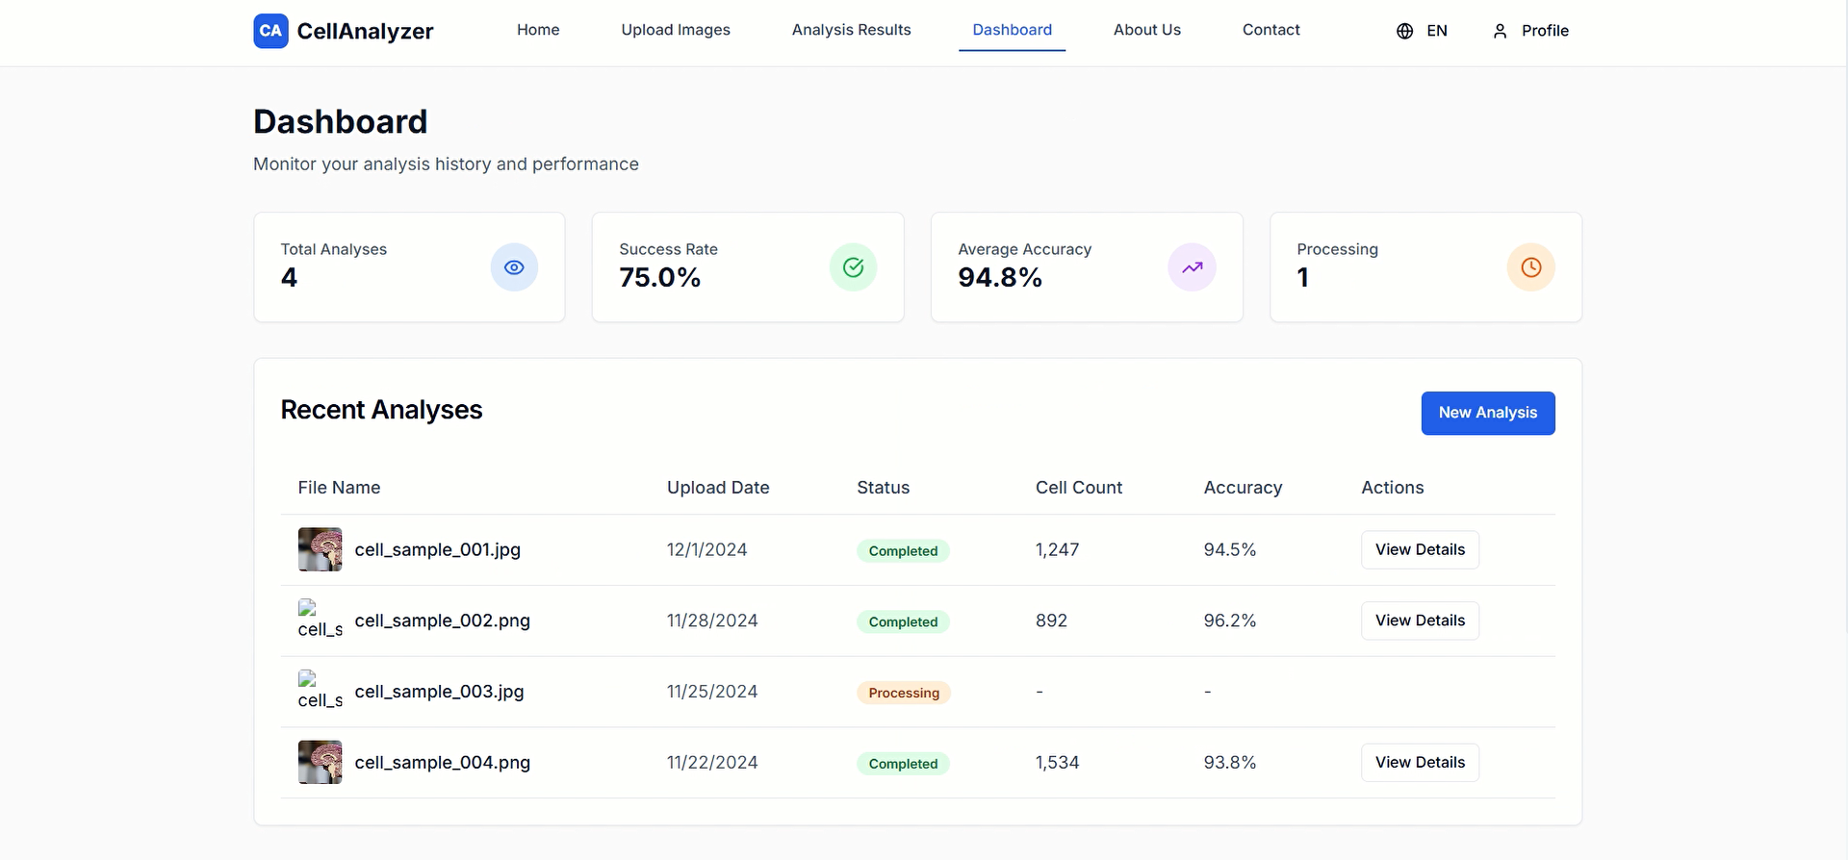The height and width of the screenshot is (860, 1848).
Task: Select the Dashboard nav tab
Action: tap(1012, 30)
